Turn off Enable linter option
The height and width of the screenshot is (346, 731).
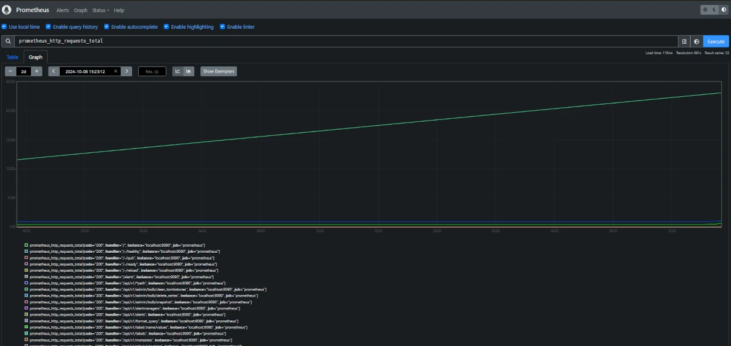[x=222, y=27]
